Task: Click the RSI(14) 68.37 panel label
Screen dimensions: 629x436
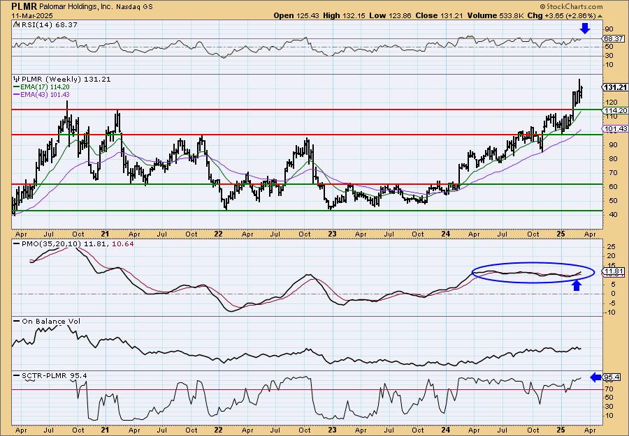Action: (x=49, y=25)
